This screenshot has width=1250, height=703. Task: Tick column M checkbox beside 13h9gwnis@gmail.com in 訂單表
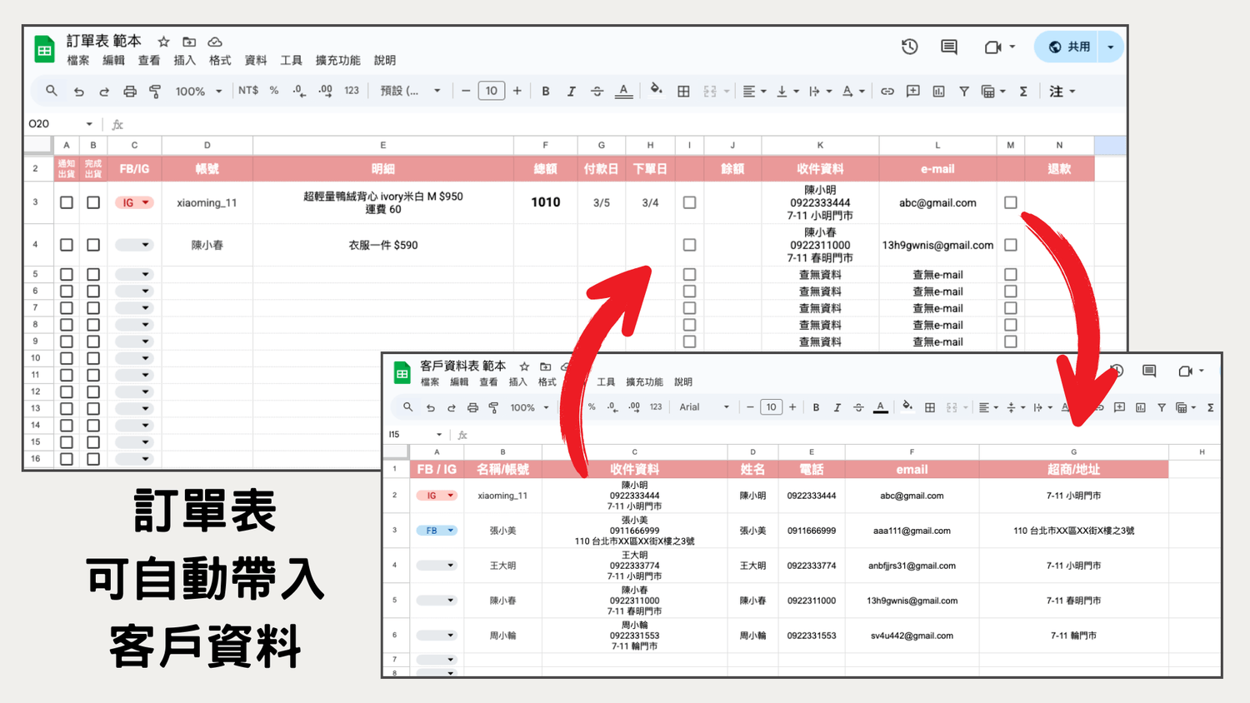click(1011, 245)
